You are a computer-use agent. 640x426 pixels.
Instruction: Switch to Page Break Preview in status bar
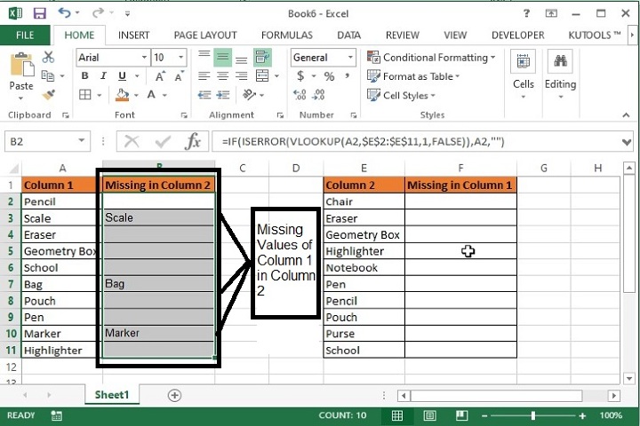[x=461, y=415]
